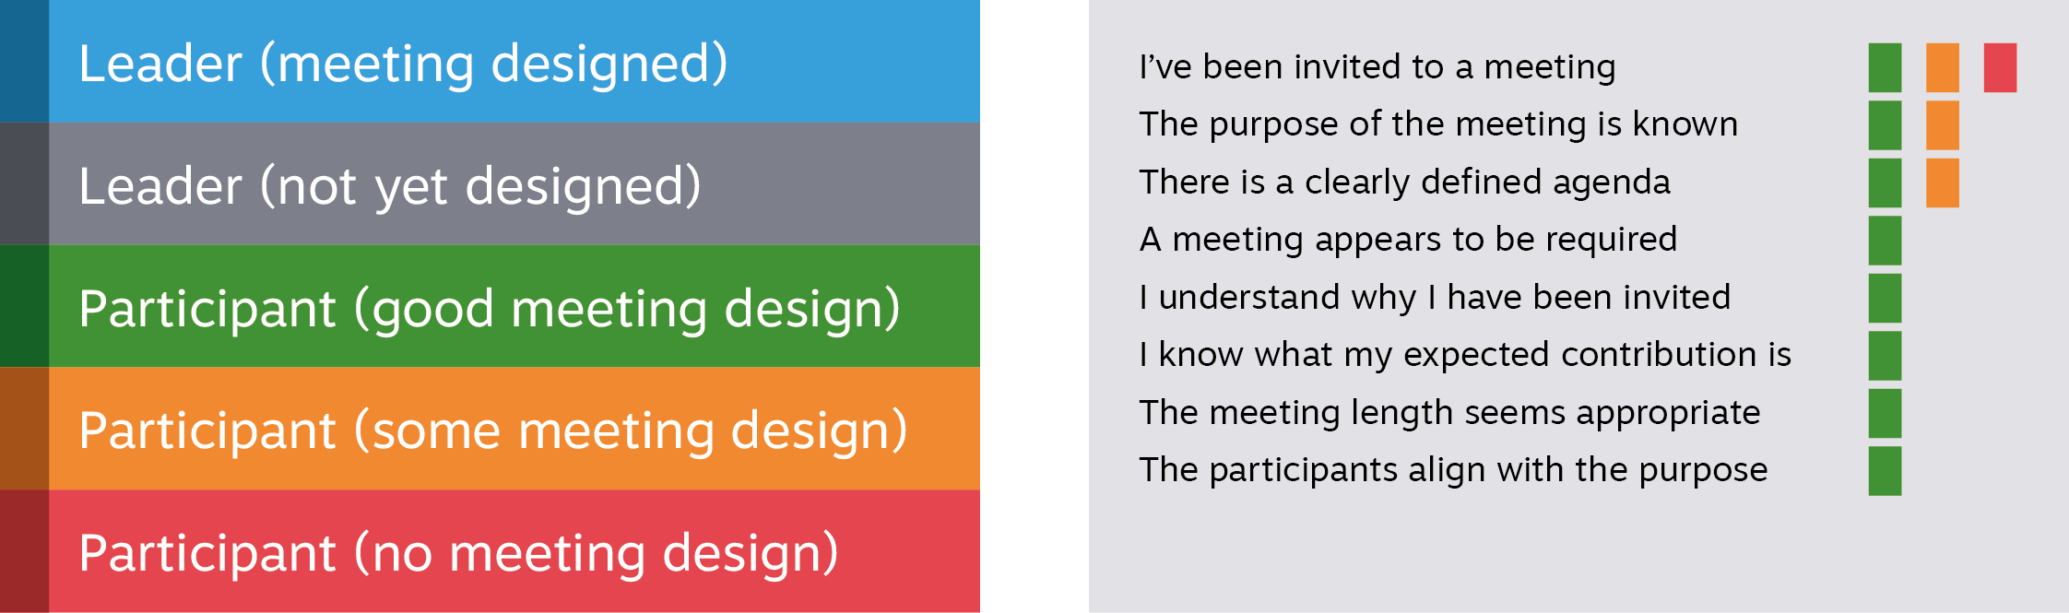Select green square for "meeting appears to be required"

pyautogui.click(x=1885, y=241)
